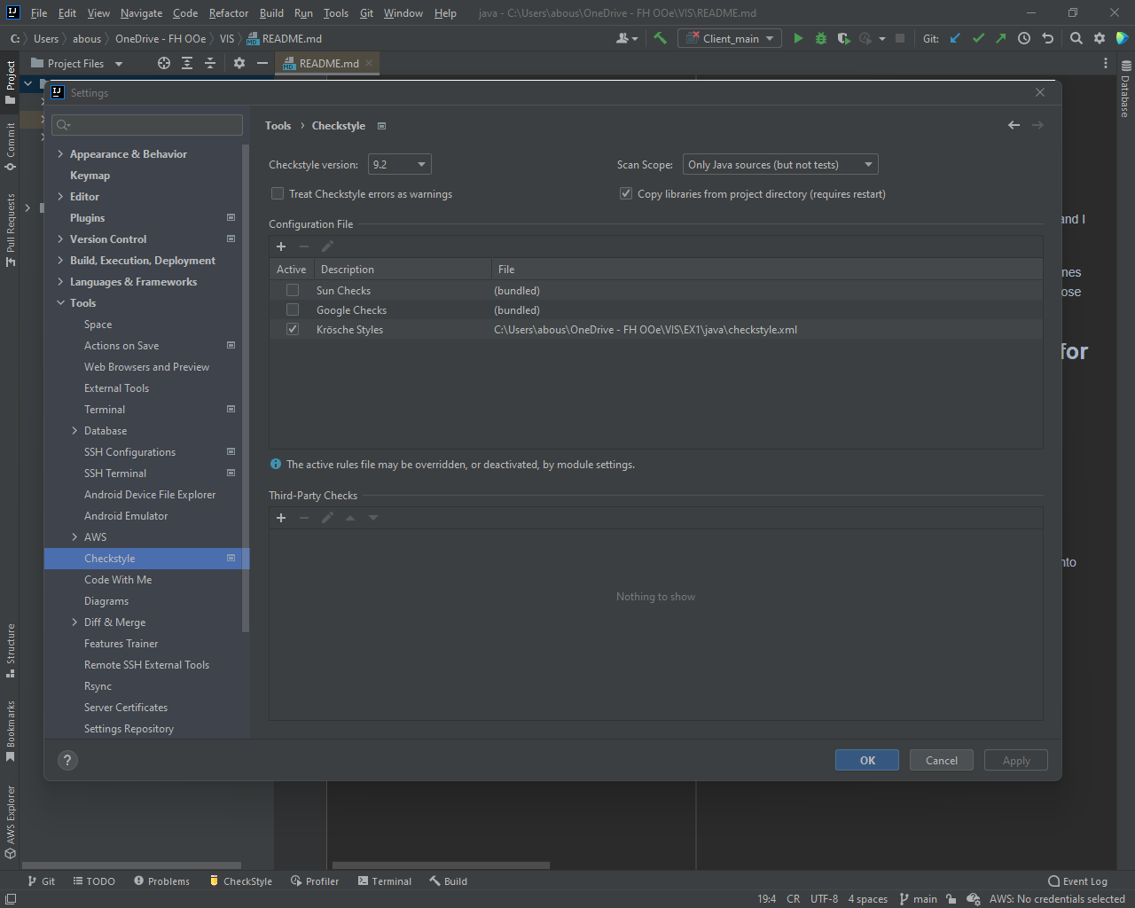Collapse the Tools settings node

60,303
